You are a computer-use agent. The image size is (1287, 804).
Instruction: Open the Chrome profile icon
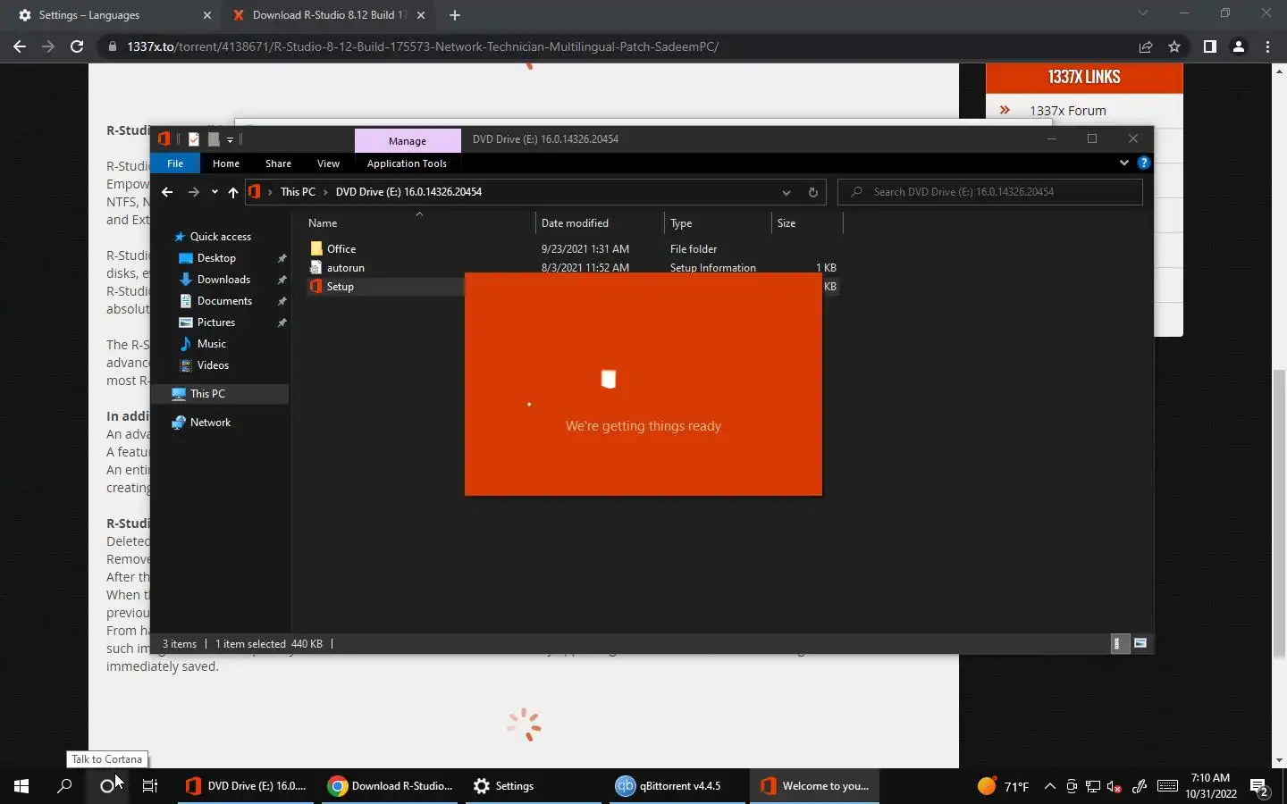pos(1239,46)
